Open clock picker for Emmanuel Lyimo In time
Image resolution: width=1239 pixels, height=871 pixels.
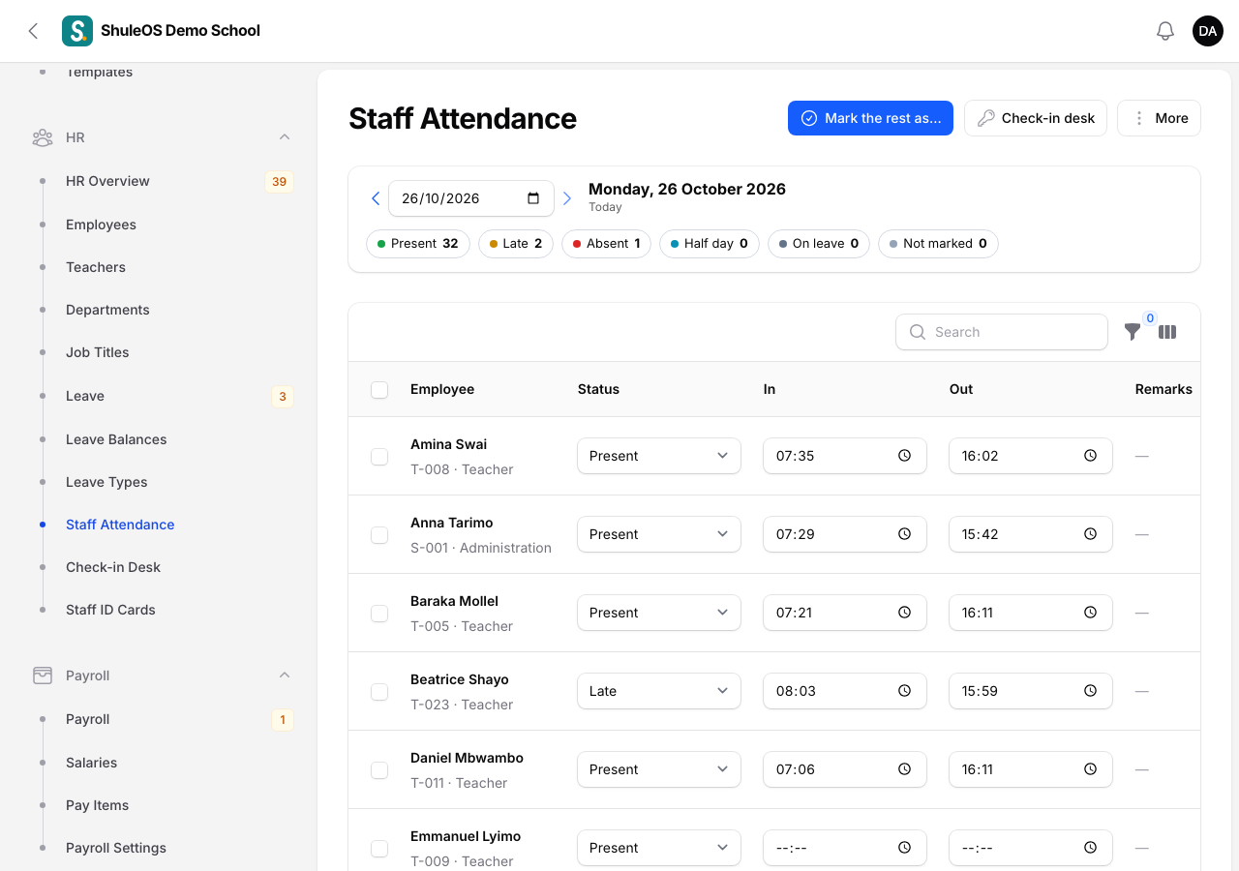pyautogui.click(x=904, y=848)
